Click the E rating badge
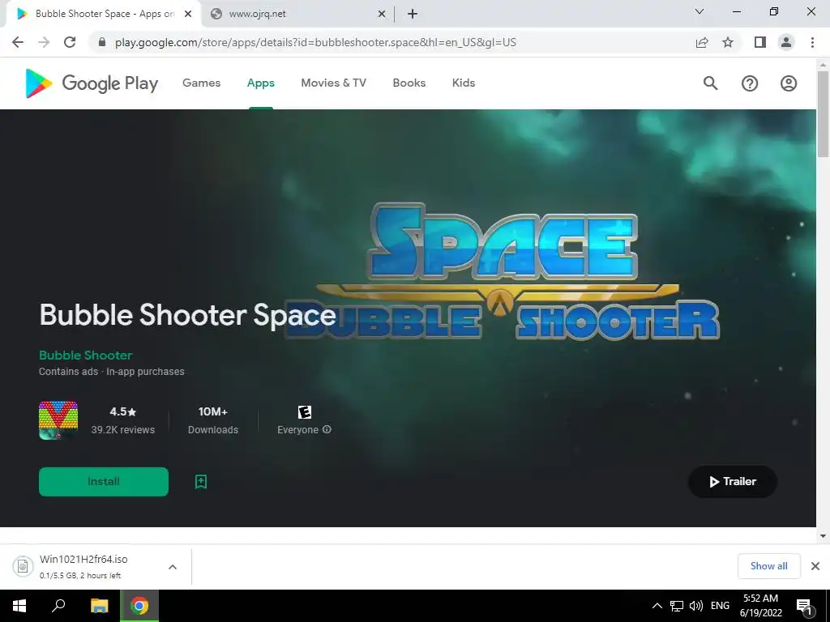 305,412
